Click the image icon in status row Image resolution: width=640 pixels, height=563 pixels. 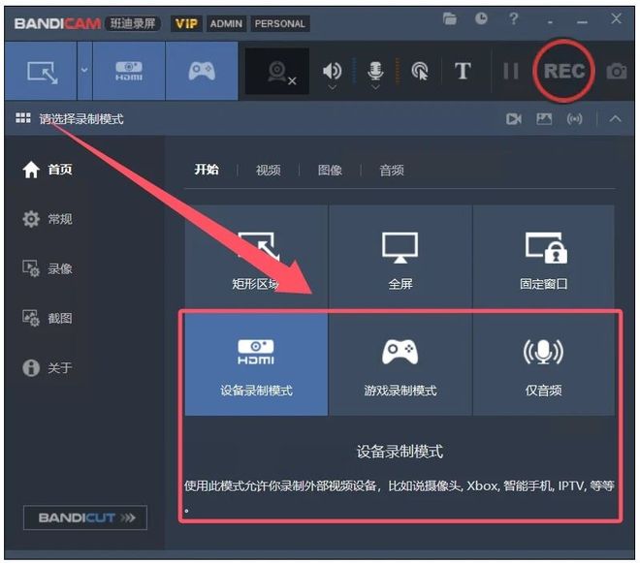[x=544, y=119]
